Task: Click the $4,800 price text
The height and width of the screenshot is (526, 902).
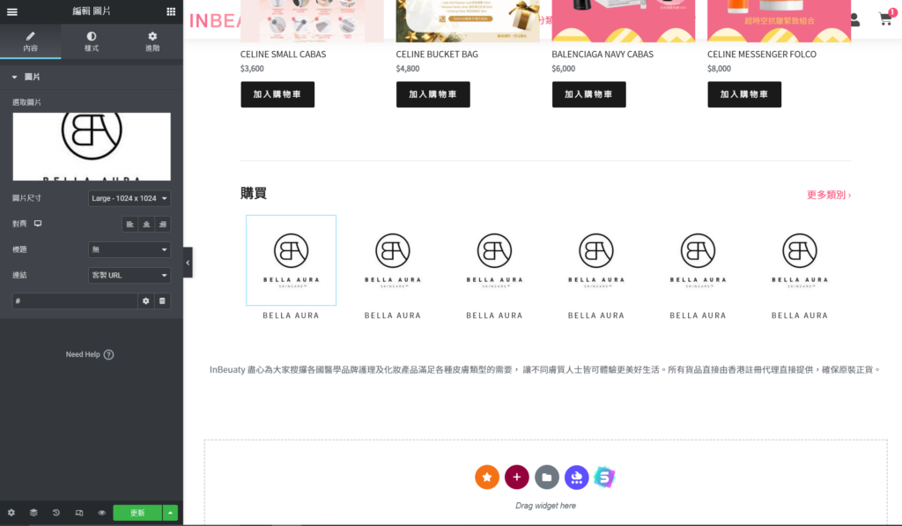Action: coord(408,69)
